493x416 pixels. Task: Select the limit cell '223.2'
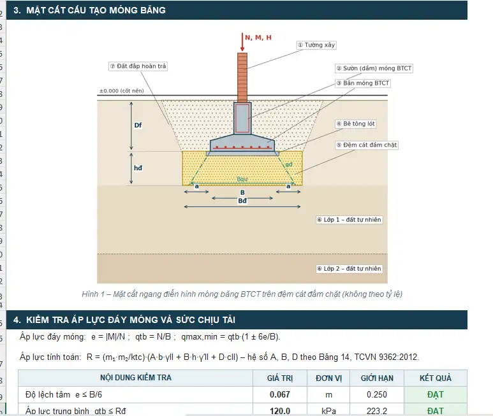377,410
